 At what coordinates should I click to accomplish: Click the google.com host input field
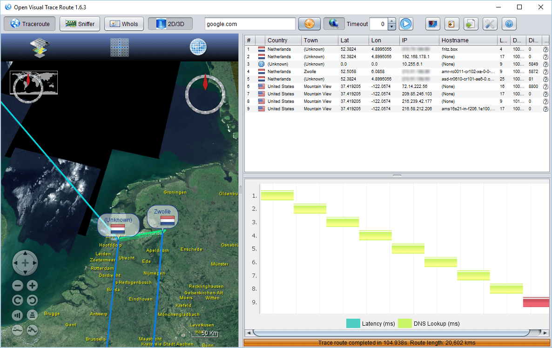[x=250, y=24]
